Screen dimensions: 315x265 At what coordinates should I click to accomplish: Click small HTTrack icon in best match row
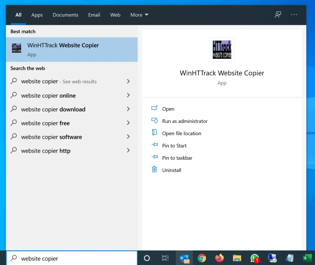click(x=17, y=48)
